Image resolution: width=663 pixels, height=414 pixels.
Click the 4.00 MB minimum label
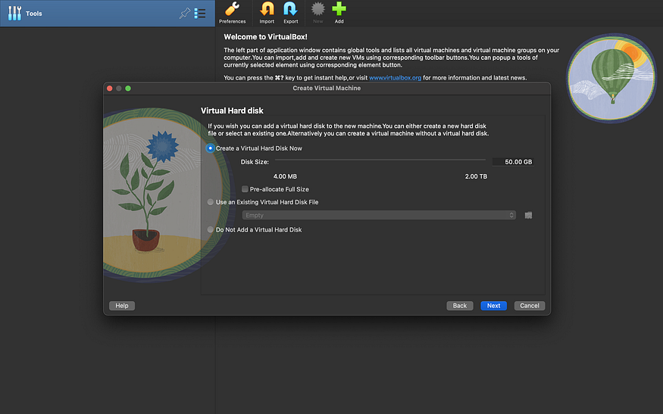click(285, 176)
